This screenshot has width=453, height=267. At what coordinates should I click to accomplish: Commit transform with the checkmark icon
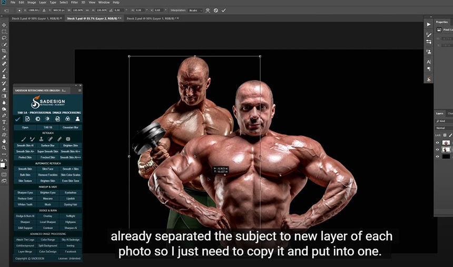[223, 10]
